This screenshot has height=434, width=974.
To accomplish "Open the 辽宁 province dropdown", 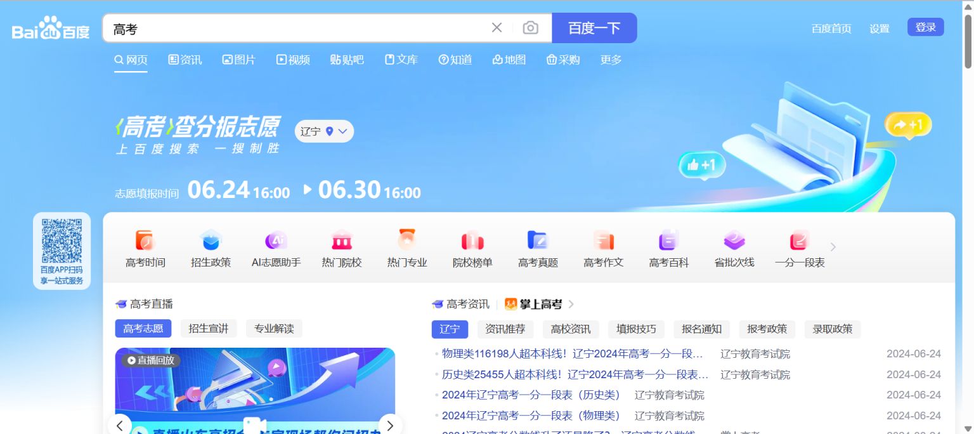I will [324, 131].
